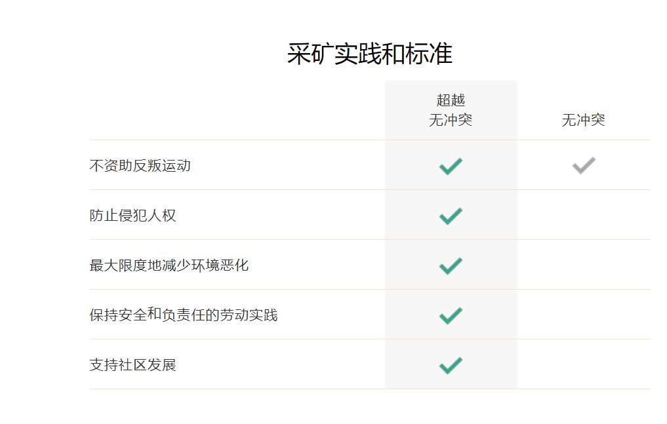667x424 pixels.
Task: Click the 防止侵犯人权 row label
Action: (x=133, y=216)
